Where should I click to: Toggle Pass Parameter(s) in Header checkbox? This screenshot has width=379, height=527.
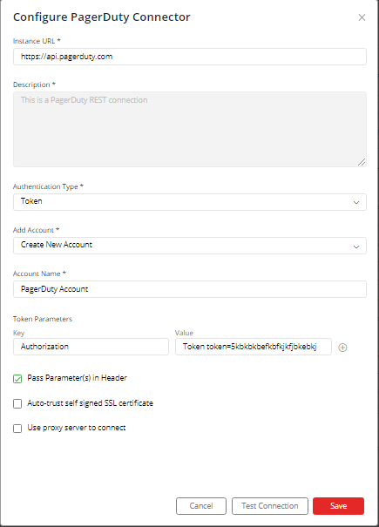tap(17, 378)
